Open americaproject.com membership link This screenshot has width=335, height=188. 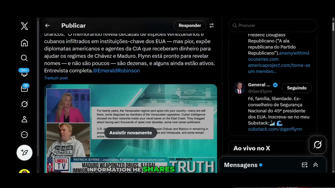point(279,68)
